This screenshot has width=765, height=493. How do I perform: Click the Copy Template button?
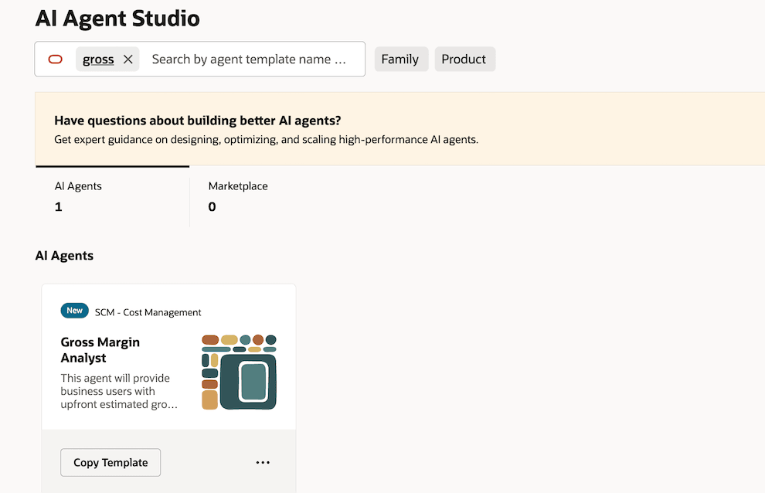point(110,462)
